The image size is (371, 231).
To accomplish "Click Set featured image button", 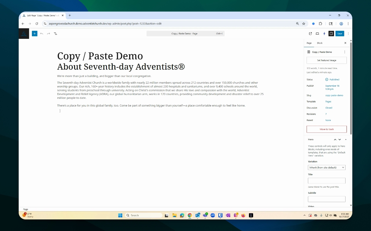I will coord(327,60).
